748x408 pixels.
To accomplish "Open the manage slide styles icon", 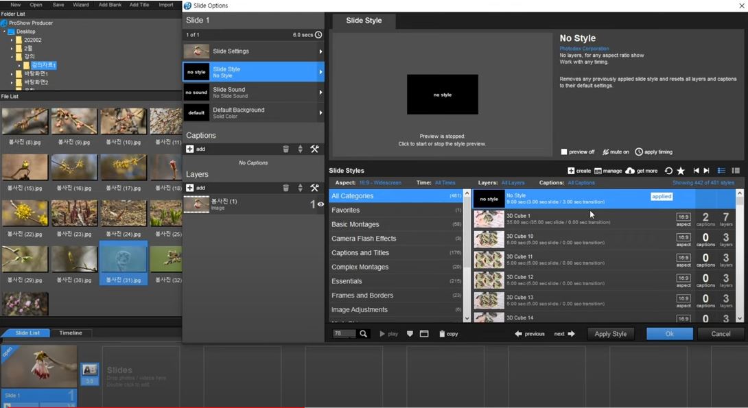I will [598, 171].
